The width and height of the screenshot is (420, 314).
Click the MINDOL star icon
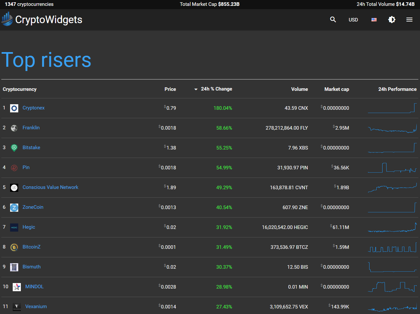[17, 287]
